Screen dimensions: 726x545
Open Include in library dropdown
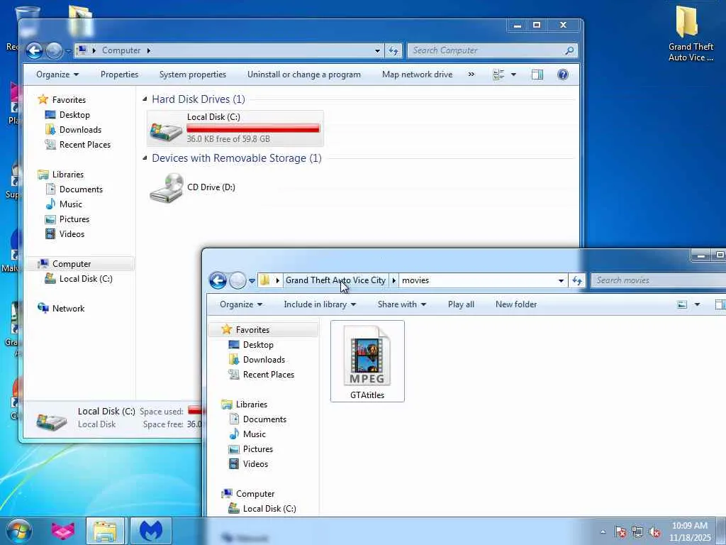pyautogui.click(x=320, y=304)
